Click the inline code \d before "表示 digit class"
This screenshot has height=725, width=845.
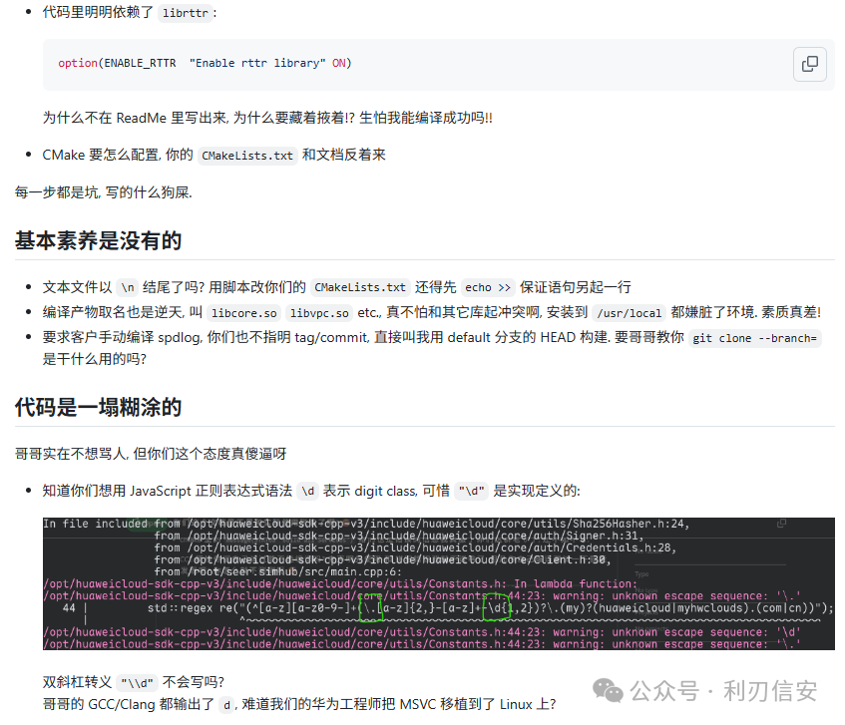point(307,492)
